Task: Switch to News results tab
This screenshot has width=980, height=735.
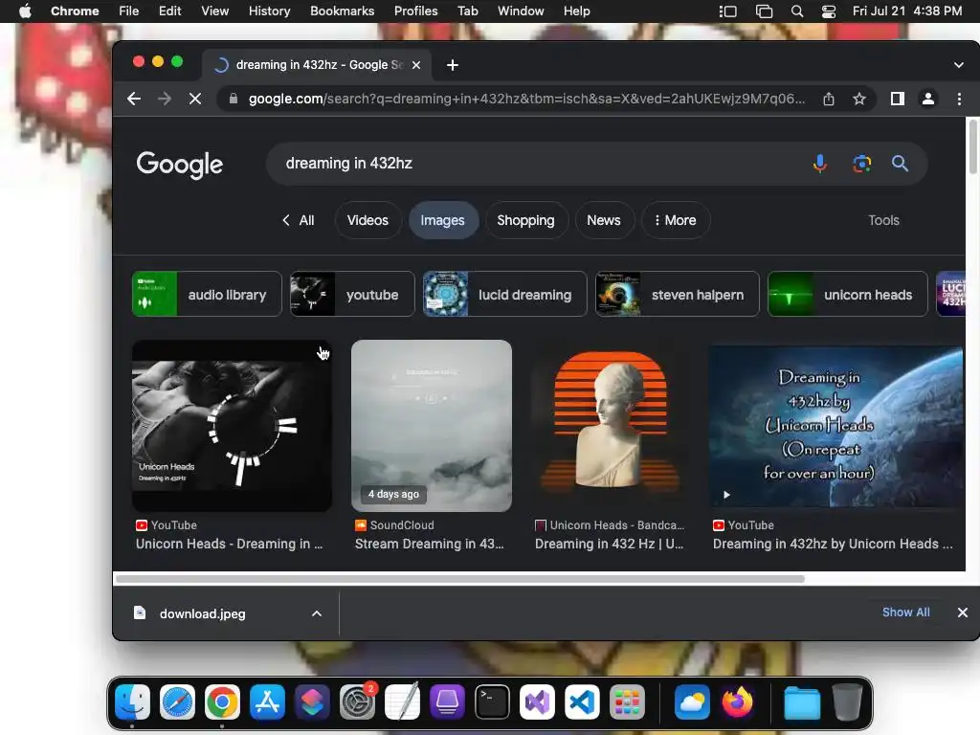Action: [x=604, y=220]
